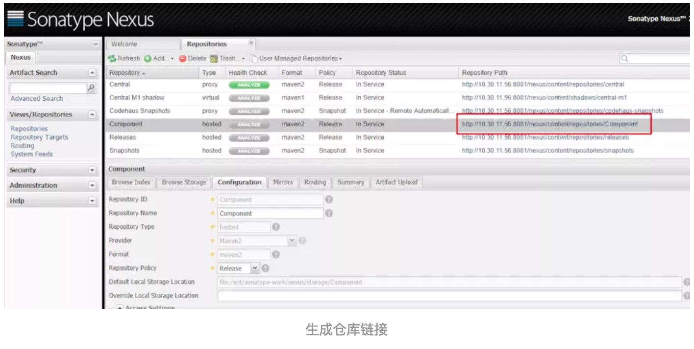Image resolution: width=694 pixels, height=349 pixels.
Task: Expand the Administration section
Action: point(92,185)
